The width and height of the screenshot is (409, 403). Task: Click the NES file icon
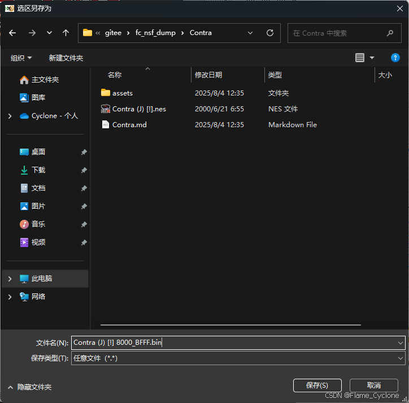pyautogui.click(x=106, y=109)
